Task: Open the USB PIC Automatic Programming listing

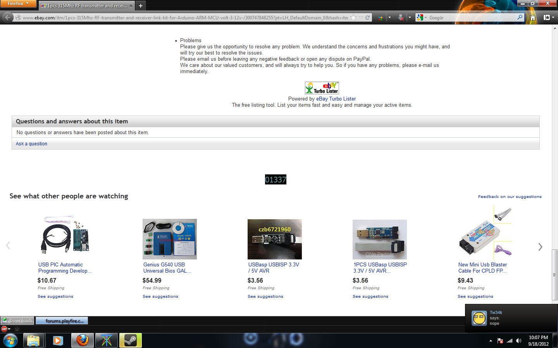Action: [65, 268]
